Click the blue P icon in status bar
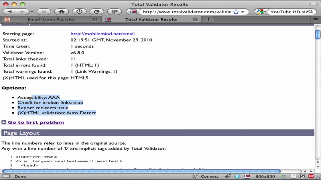Image resolution: width=321 pixels, height=180 pixels. tap(237, 176)
